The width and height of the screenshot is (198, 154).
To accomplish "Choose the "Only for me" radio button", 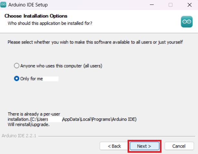I will click(x=17, y=78).
